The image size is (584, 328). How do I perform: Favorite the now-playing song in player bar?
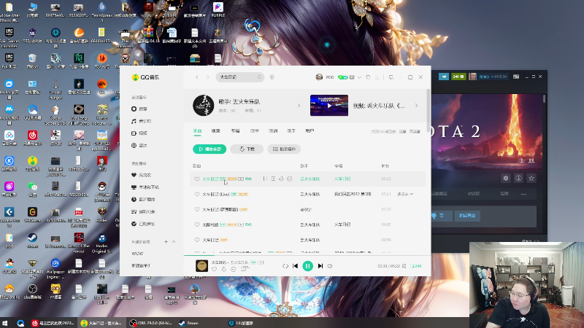[214, 269]
